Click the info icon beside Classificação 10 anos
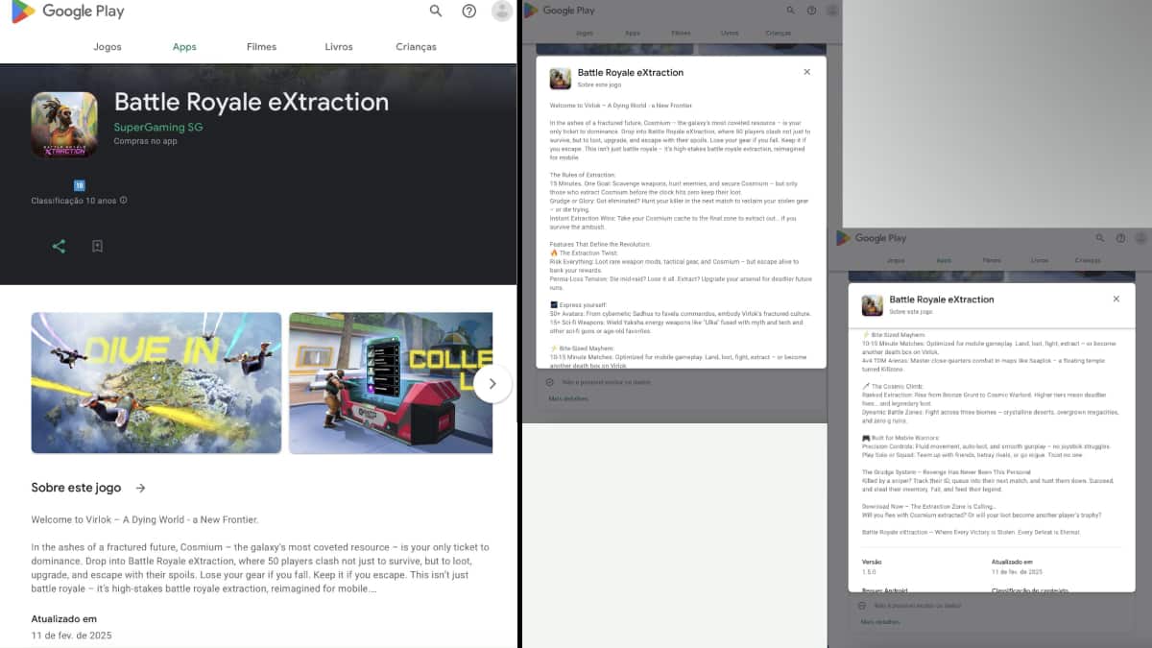The width and height of the screenshot is (1152, 648). tap(124, 201)
